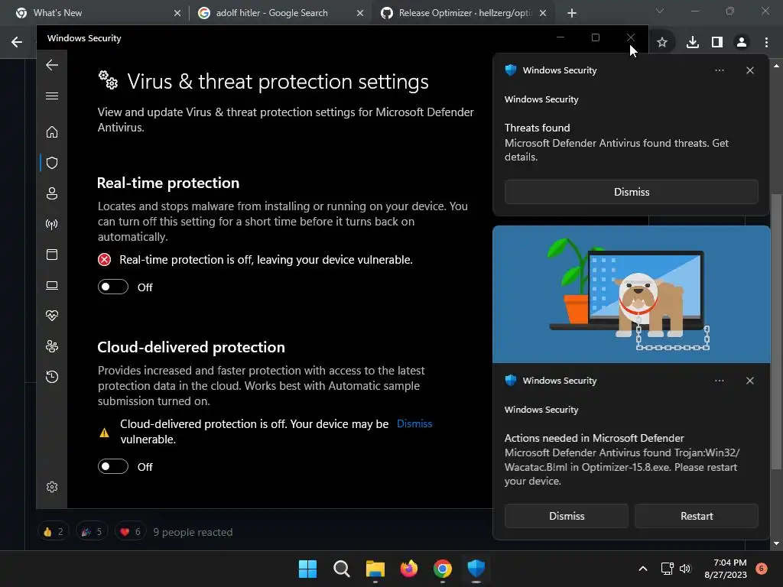Bookmark this page with the star icon
Viewport: 783px width, 587px height.
coord(662,43)
